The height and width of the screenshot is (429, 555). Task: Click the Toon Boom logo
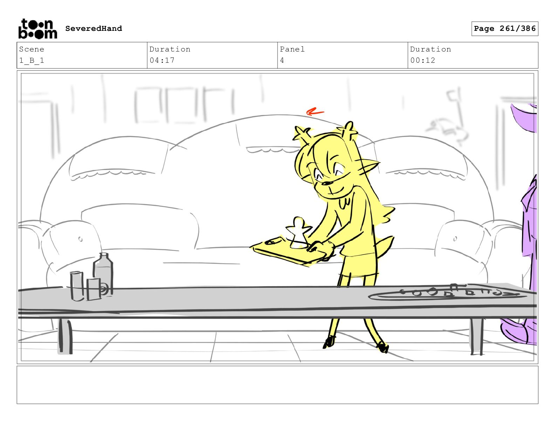point(37,29)
